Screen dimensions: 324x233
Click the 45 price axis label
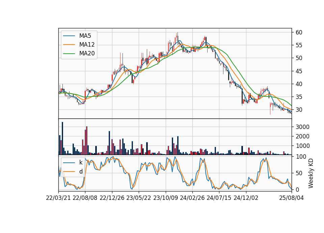[x=299, y=71]
